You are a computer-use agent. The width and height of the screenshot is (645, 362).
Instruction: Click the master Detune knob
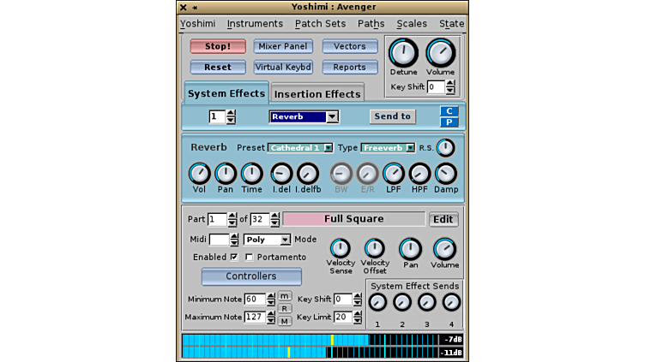[403, 53]
